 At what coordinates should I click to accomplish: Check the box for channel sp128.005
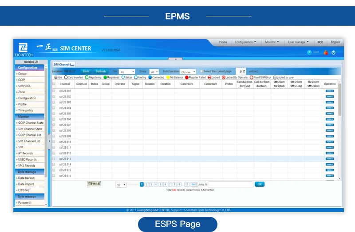pyautogui.click(x=54, y=114)
